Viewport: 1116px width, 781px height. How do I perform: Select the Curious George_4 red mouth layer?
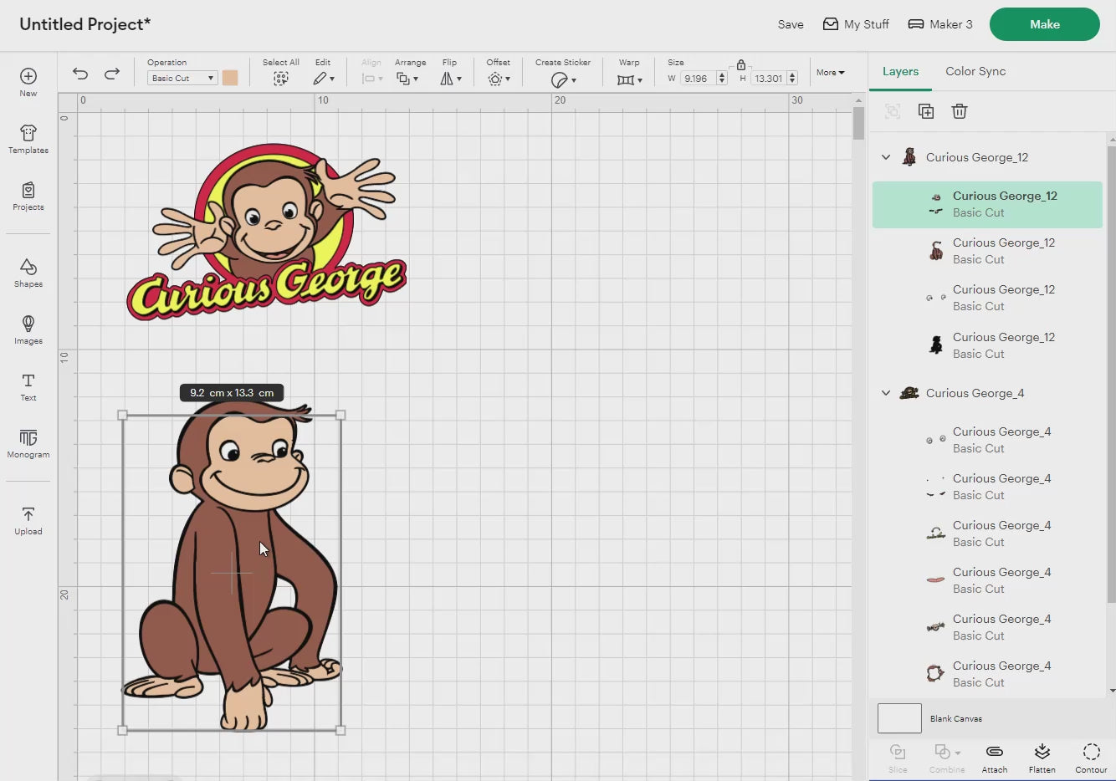tap(987, 580)
